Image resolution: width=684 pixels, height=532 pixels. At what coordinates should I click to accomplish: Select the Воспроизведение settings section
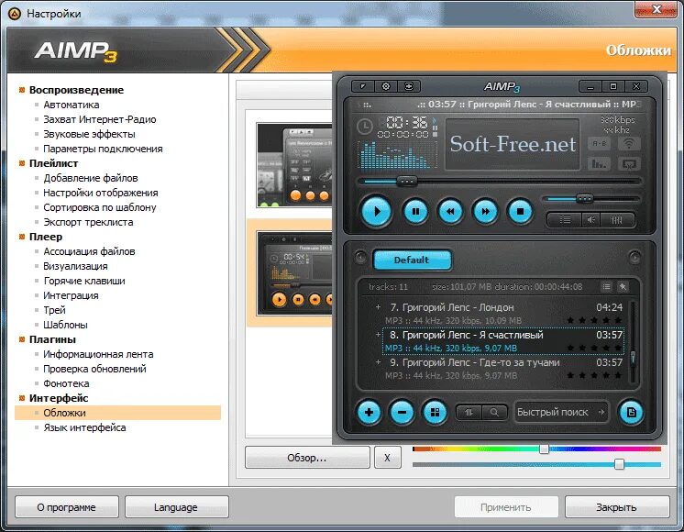(x=77, y=90)
